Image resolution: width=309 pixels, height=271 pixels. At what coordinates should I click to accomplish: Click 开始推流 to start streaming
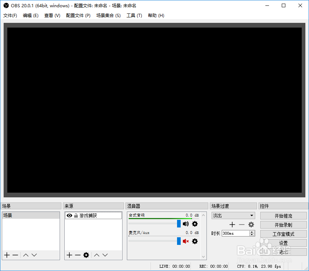pyautogui.click(x=284, y=215)
